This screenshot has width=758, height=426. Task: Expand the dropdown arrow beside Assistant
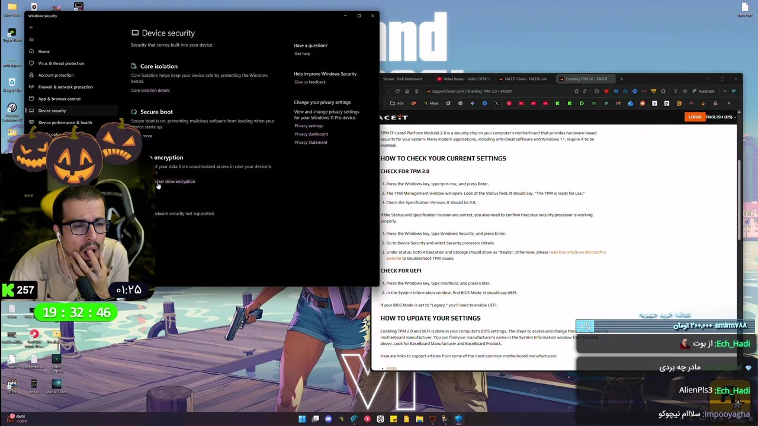(725, 91)
